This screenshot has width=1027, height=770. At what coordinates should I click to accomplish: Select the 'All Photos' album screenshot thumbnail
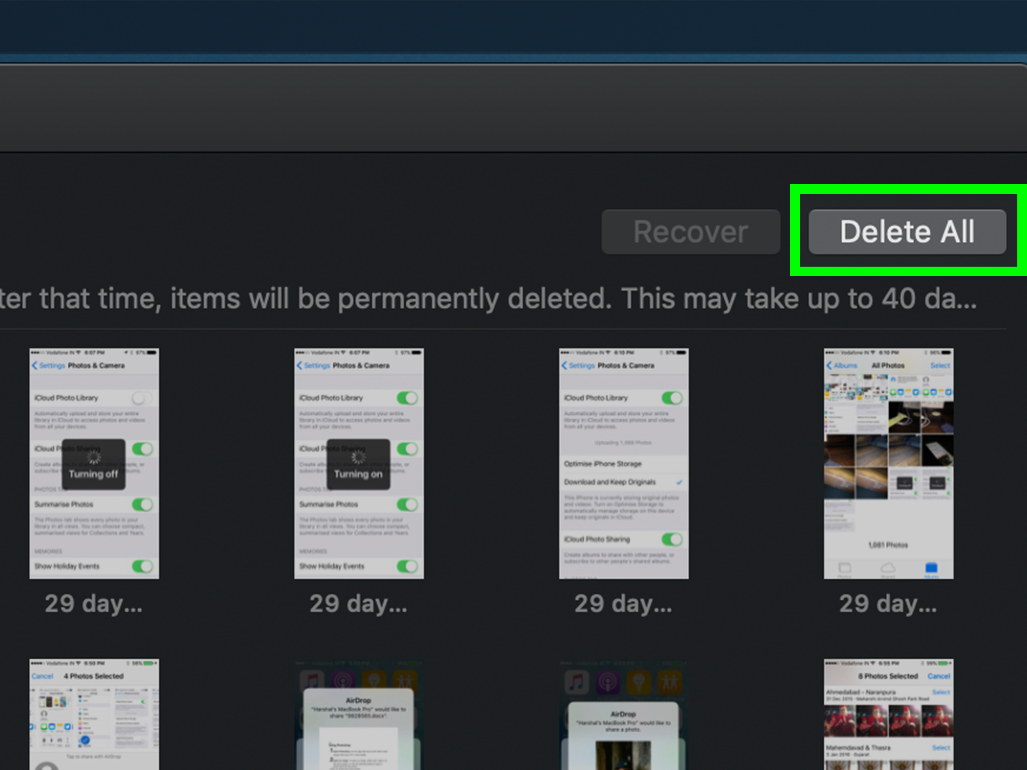coord(889,463)
